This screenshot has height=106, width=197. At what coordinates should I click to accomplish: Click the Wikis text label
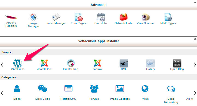coord(145,99)
